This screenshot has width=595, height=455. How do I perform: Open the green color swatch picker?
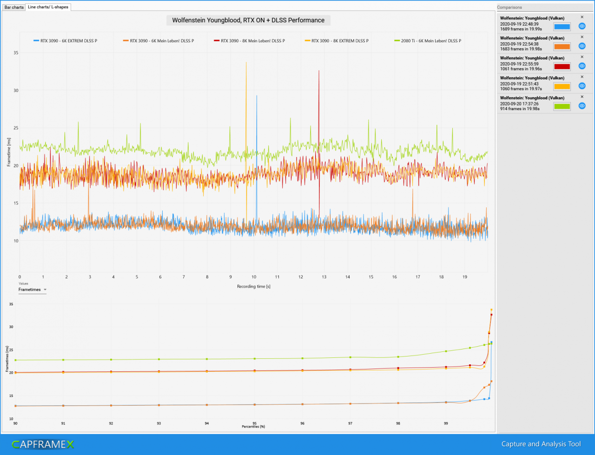pos(562,106)
